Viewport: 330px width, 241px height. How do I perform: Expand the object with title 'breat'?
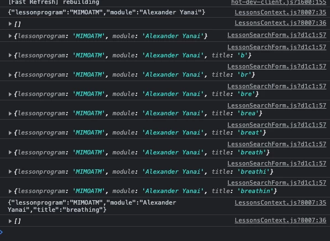[10, 133]
